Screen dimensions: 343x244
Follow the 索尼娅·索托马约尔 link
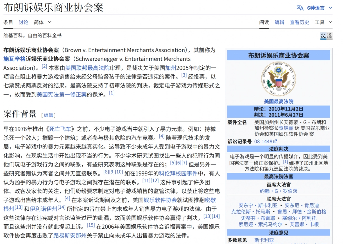pyautogui.click(x=260, y=225)
